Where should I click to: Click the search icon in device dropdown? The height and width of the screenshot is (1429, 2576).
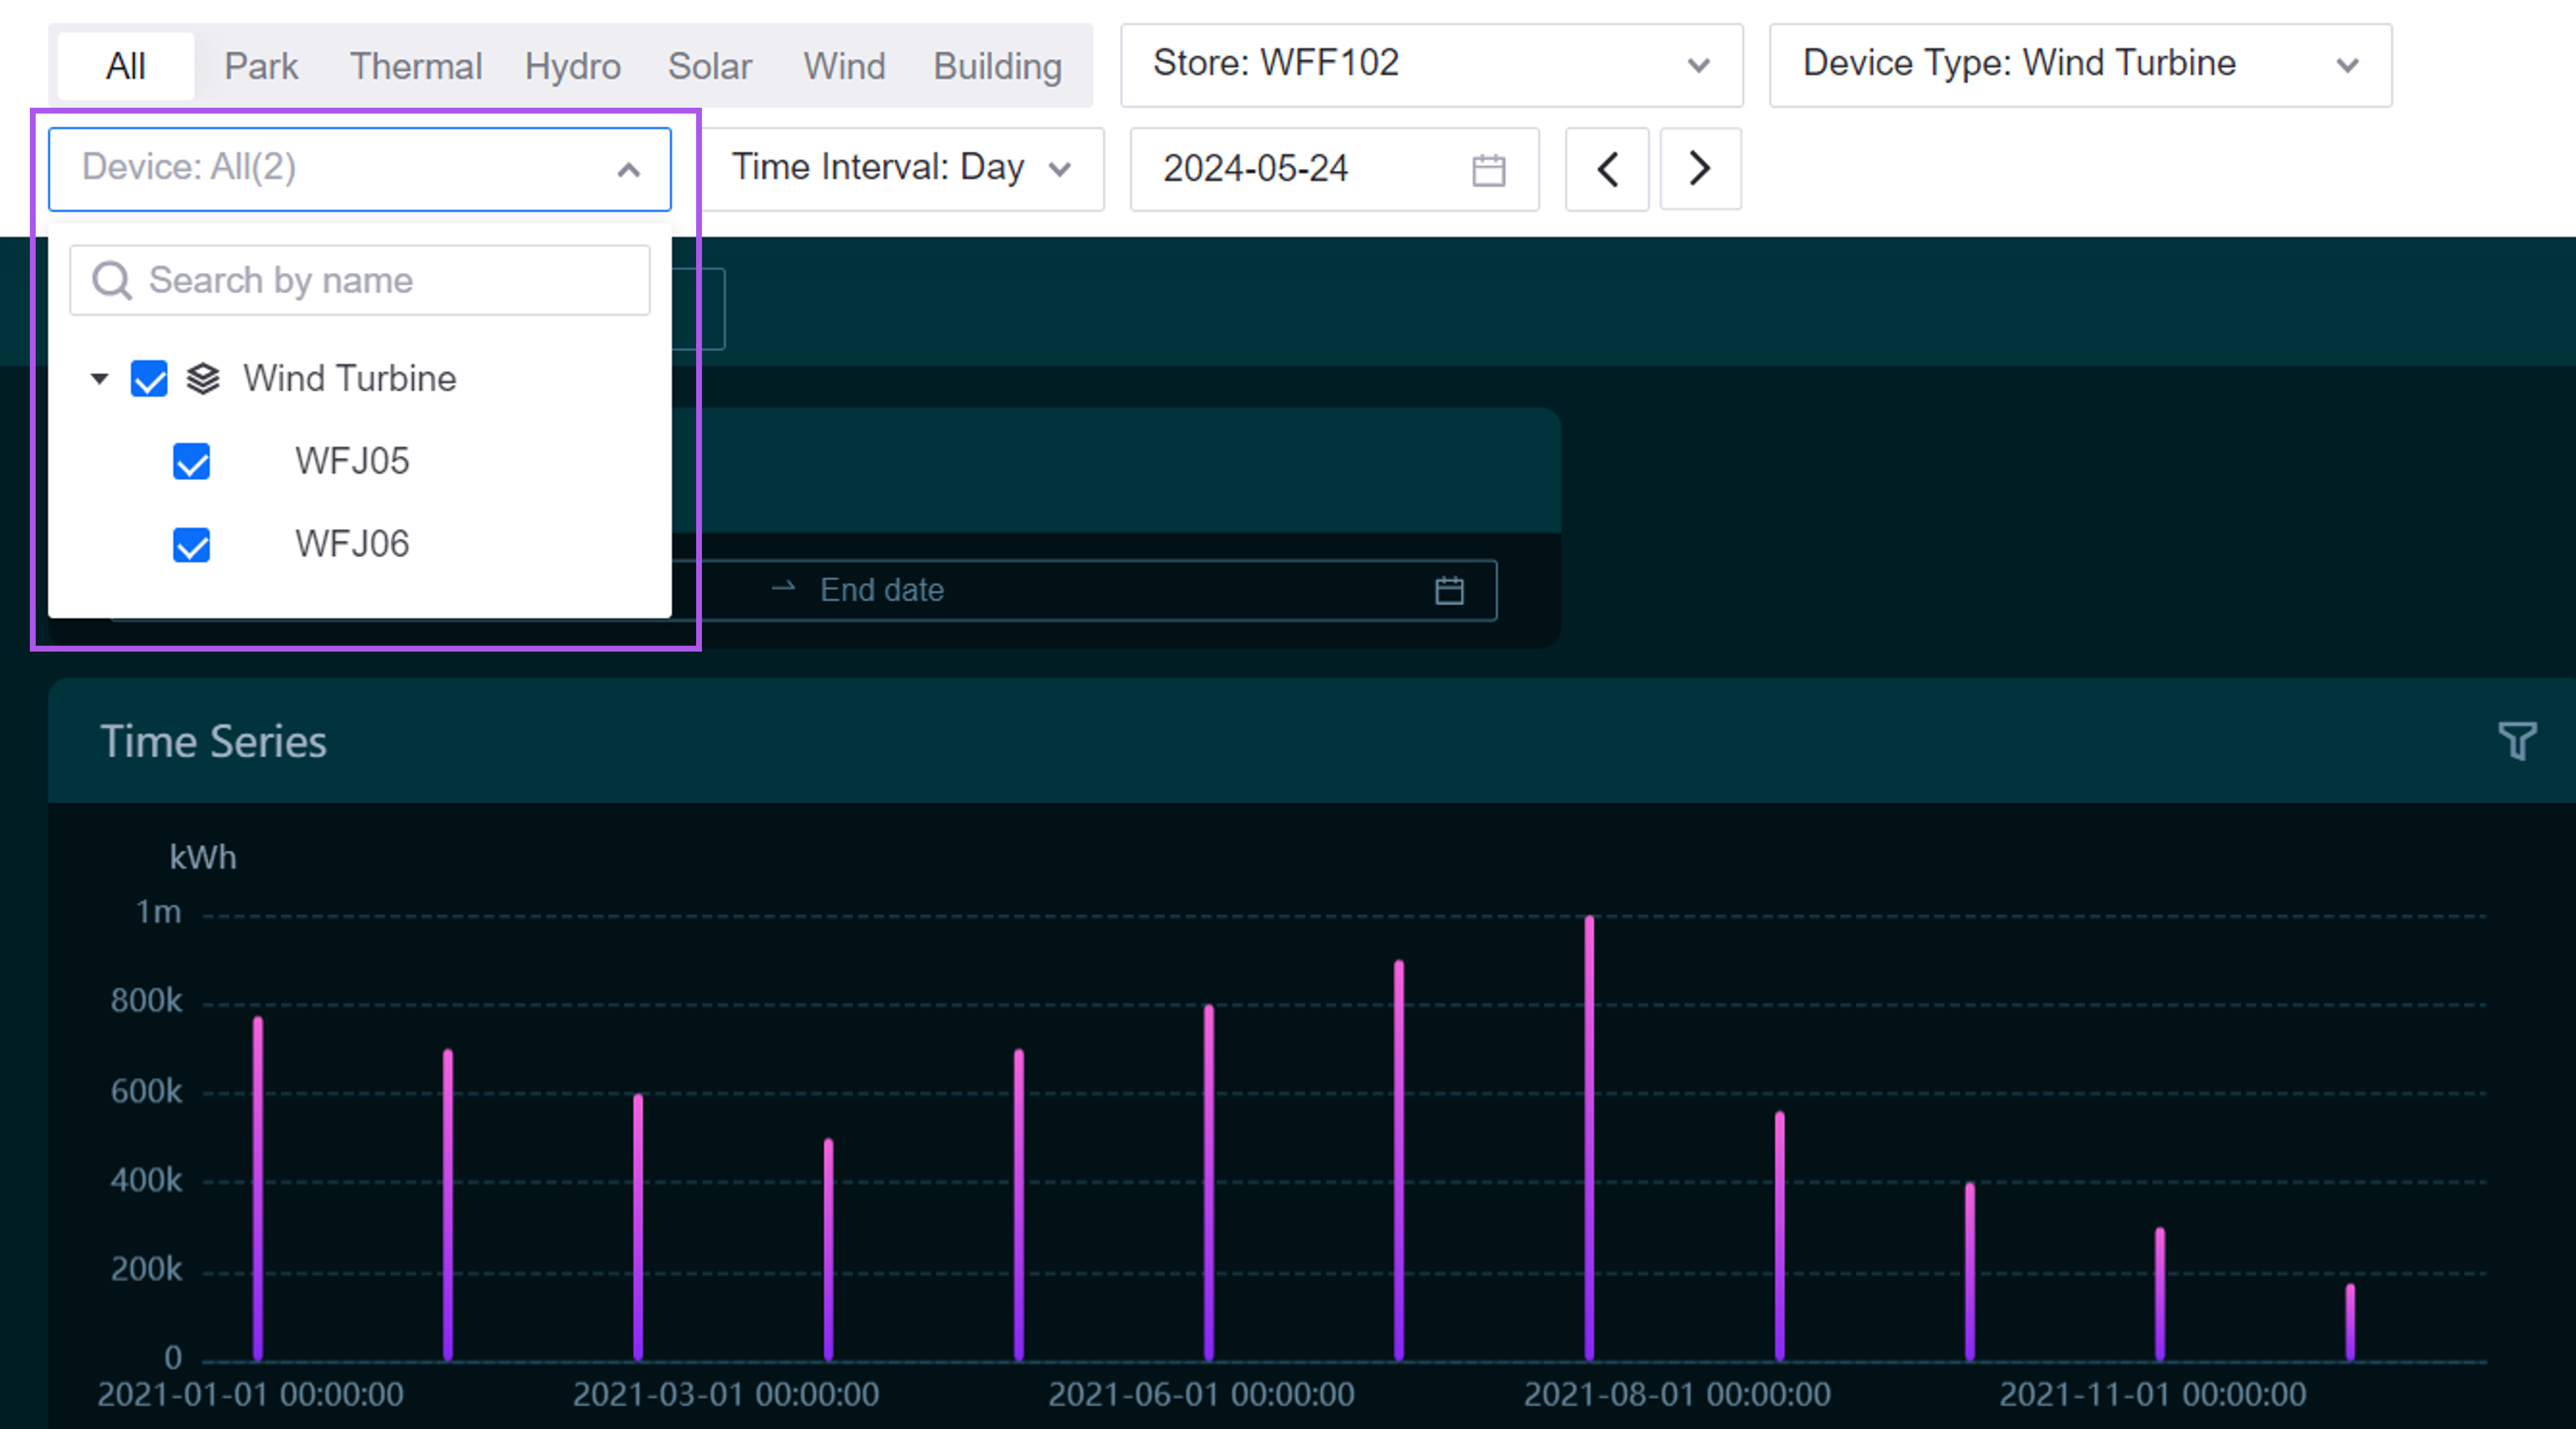(x=111, y=280)
